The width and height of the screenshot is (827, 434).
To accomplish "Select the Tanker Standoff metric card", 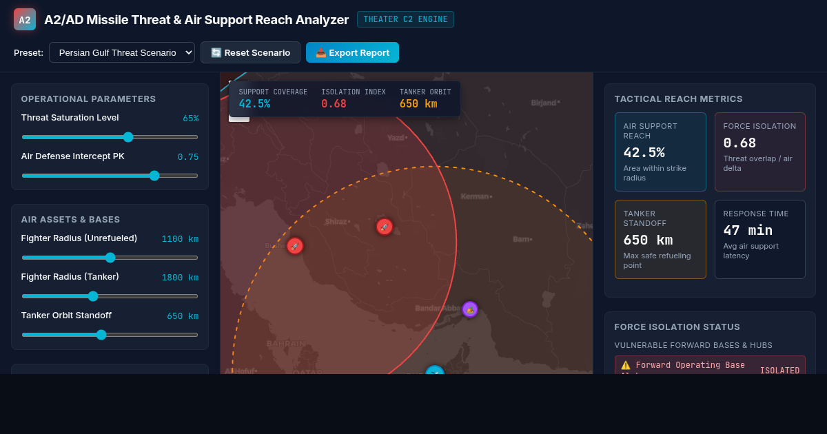I will [660, 239].
